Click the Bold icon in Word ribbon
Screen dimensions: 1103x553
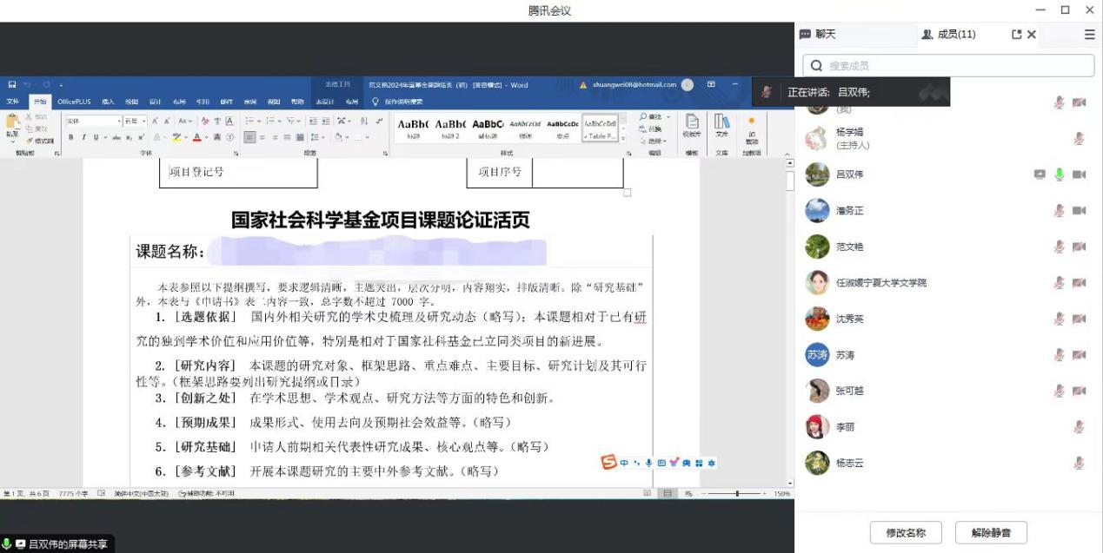tap(72, 137)
